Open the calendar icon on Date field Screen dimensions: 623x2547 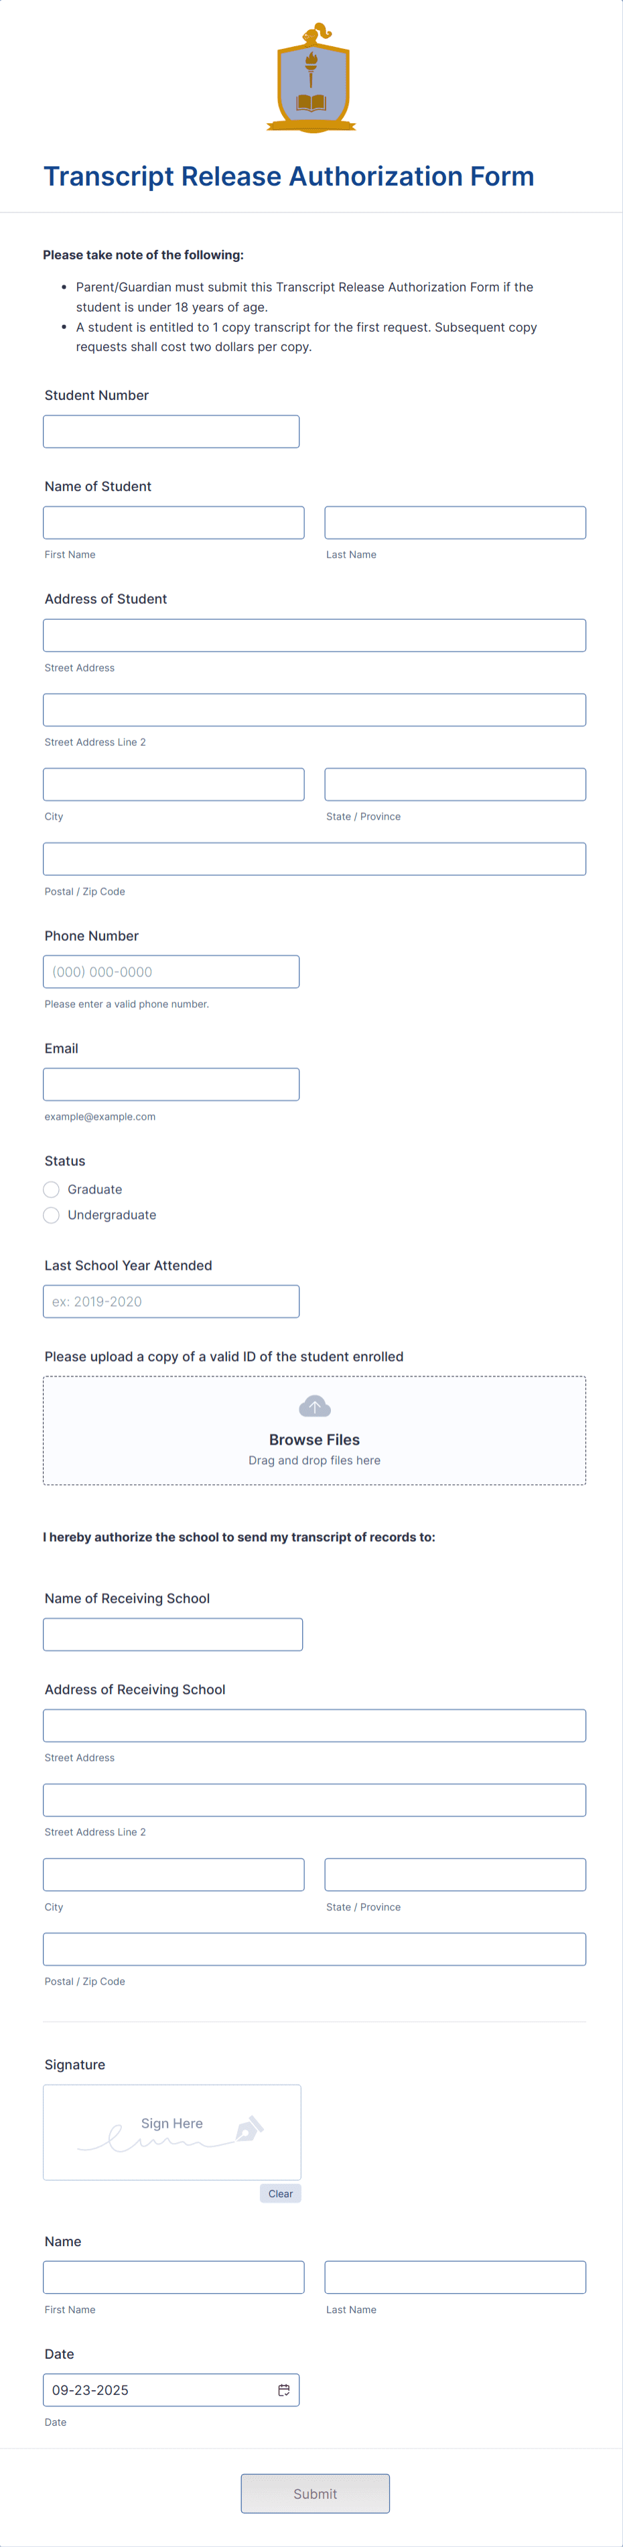tap(285, 2390)
